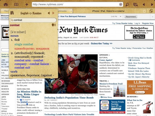Open dictionary list via the books icon
This screenshot has height=116, width=155.
point(12,13)
